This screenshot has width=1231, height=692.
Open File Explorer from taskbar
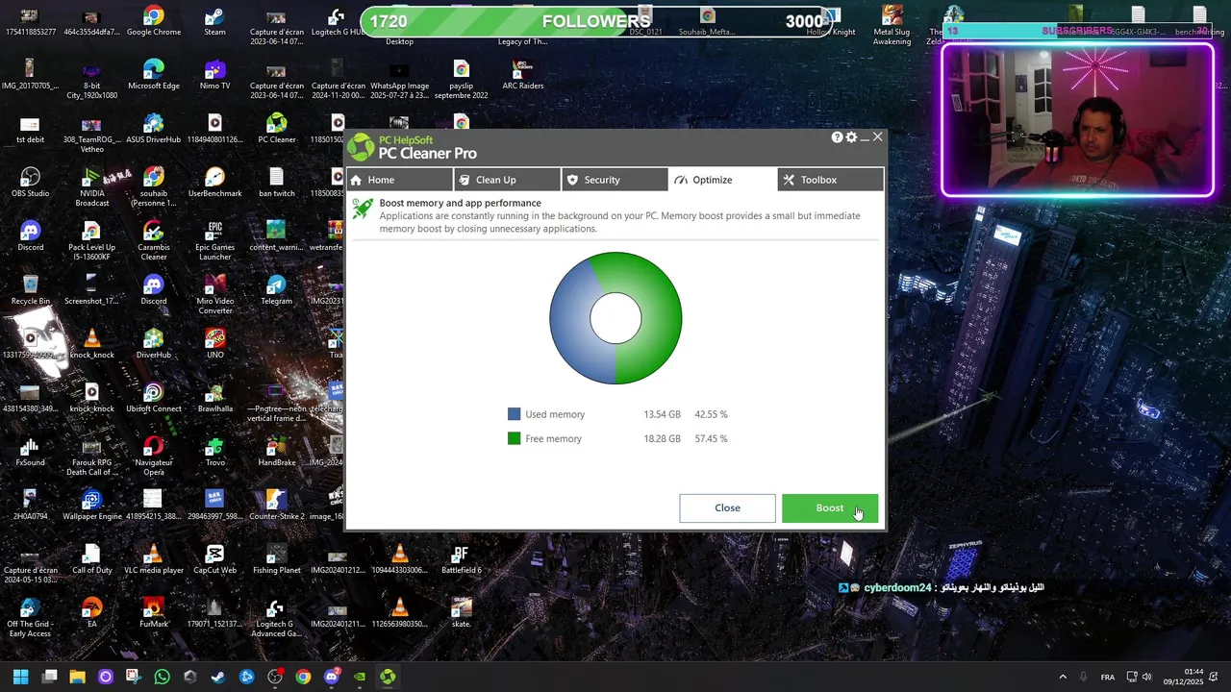coord(77,677)
